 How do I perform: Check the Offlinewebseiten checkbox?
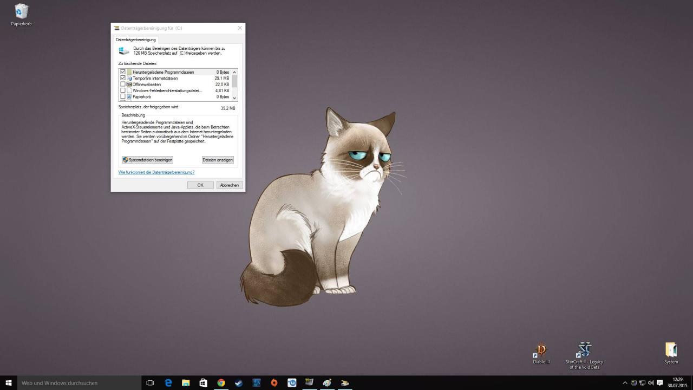123,84
